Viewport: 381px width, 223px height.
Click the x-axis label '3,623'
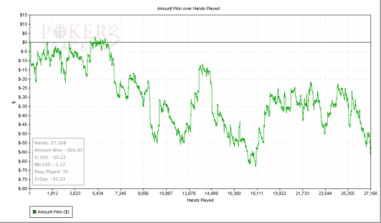(75, 193)
